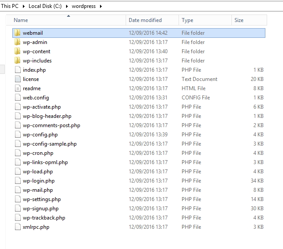Sort by the Date modified column header
Viewport: 283px width, 249px height.
coord(152,20)
